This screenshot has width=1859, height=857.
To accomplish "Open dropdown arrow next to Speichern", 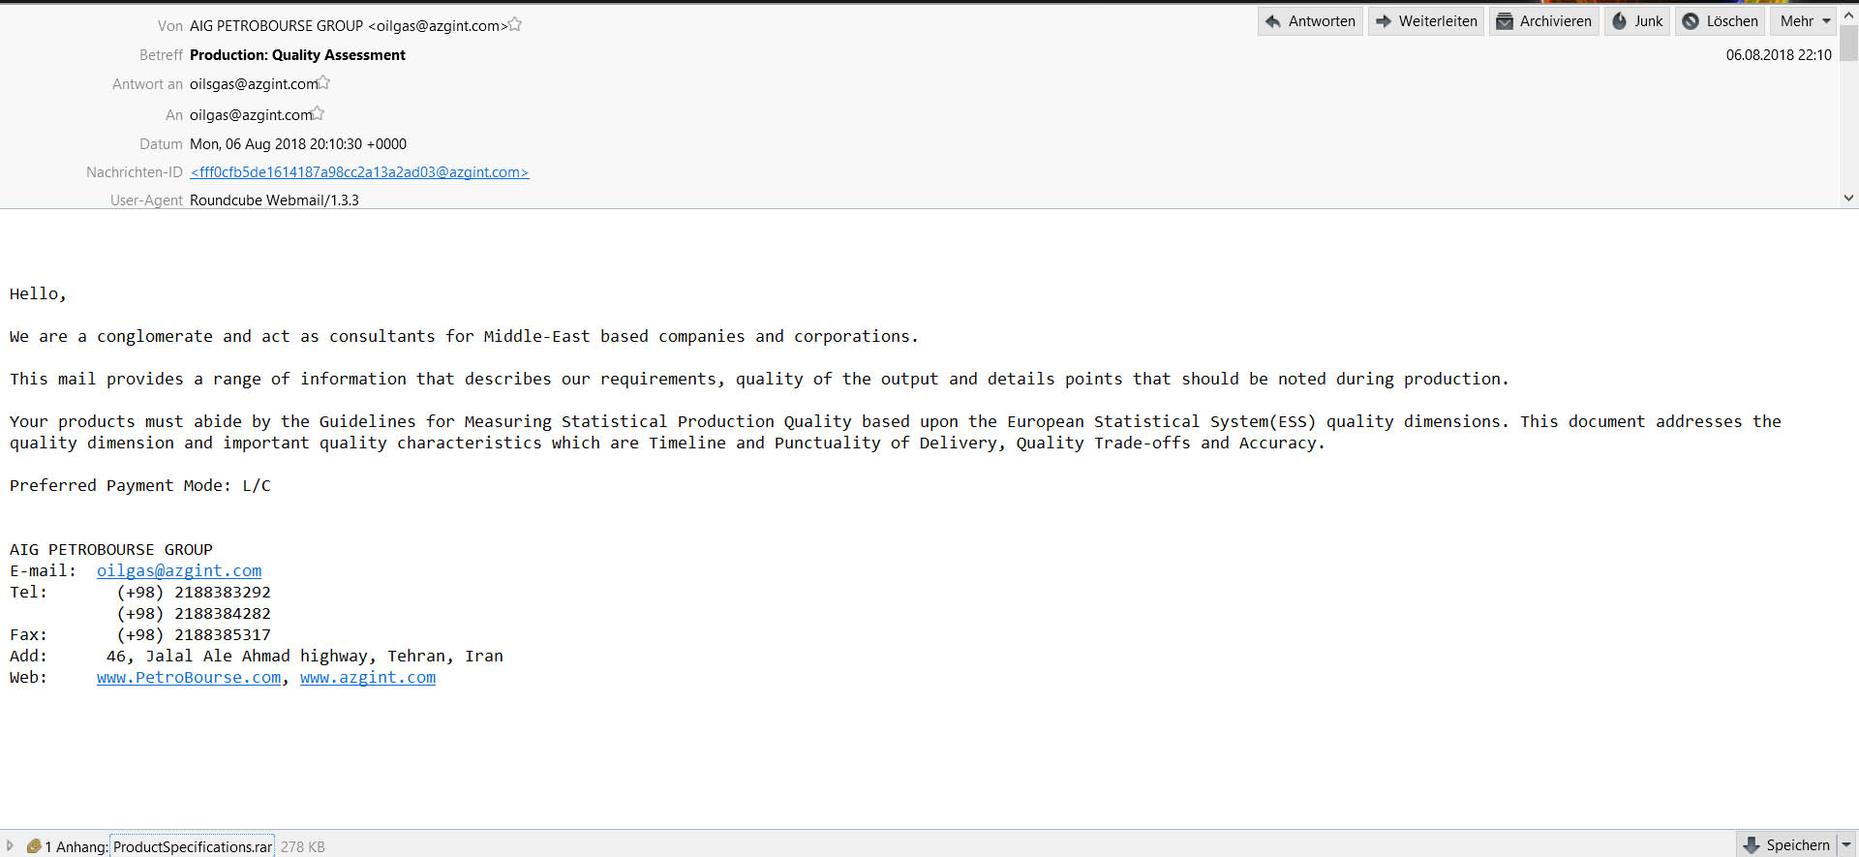I will pyautogui.click(x=1846, y=845).
